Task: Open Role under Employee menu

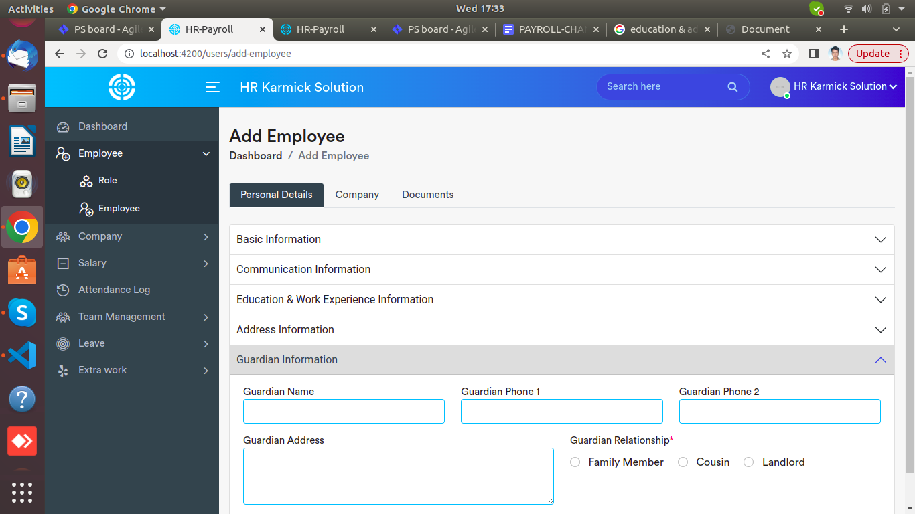Action: [x=107, y=181]
